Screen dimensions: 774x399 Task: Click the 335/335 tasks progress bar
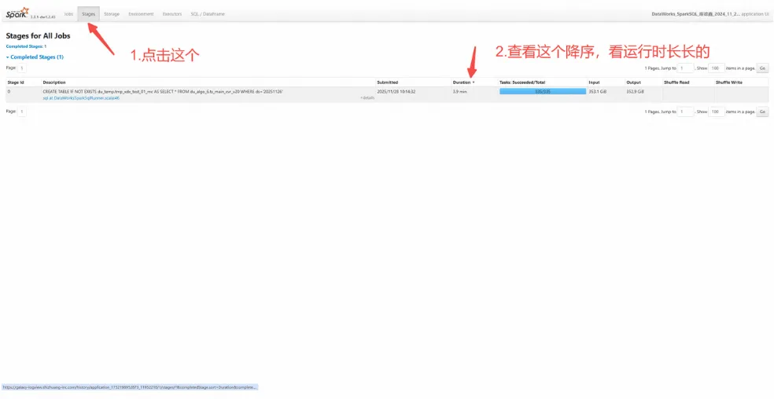[x=543, y=92]
